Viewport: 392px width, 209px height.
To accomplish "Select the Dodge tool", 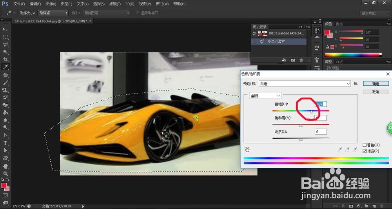I will point(5,127).
